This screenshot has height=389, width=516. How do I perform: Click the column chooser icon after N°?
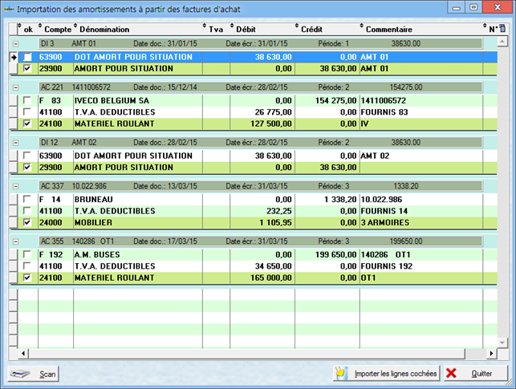pyautogui.click(x=502, y=29)
